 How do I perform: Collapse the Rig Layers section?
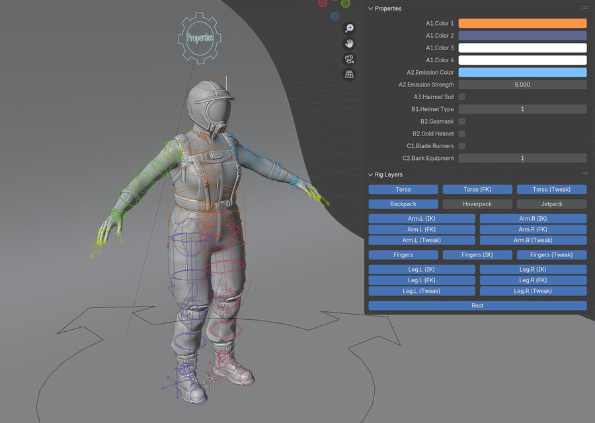(x=370, y=174)
